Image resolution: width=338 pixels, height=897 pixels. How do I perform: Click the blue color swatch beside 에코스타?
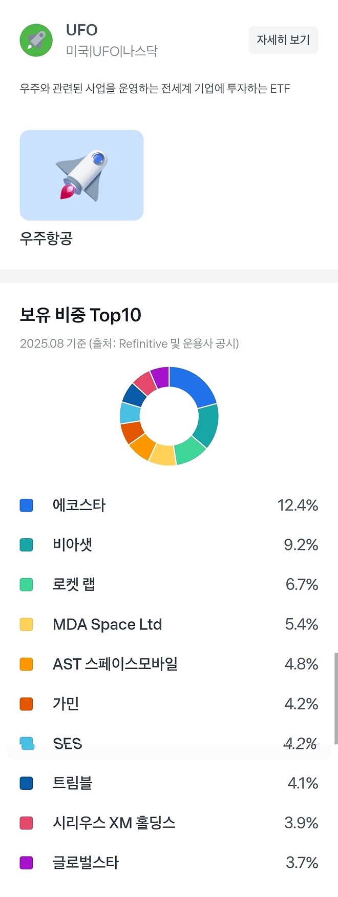(27, 505)
